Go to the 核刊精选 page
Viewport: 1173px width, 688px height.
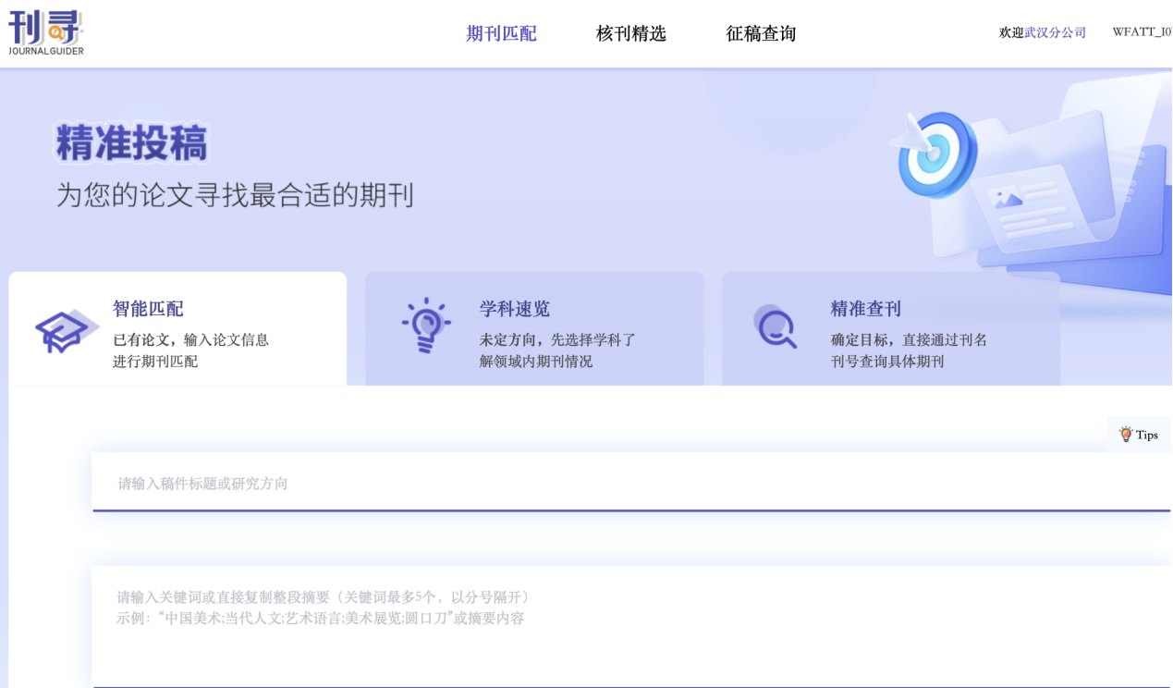click(631, 34)
